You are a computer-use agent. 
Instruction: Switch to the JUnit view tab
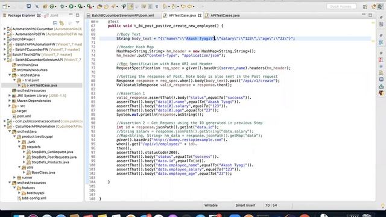pos(51,15)
